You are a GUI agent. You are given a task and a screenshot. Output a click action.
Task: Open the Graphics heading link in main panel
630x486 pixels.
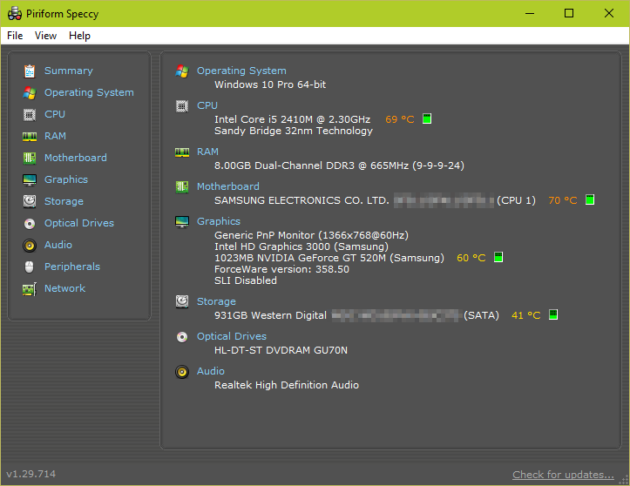pos(219,221)
